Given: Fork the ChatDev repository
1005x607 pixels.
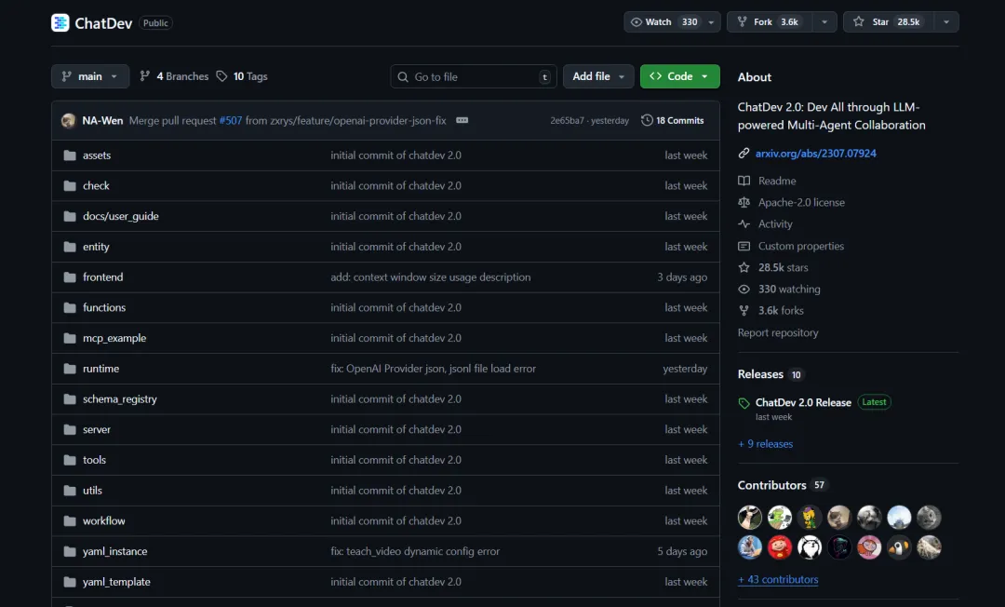Looking at the screenshot, I should click(770, 21).
